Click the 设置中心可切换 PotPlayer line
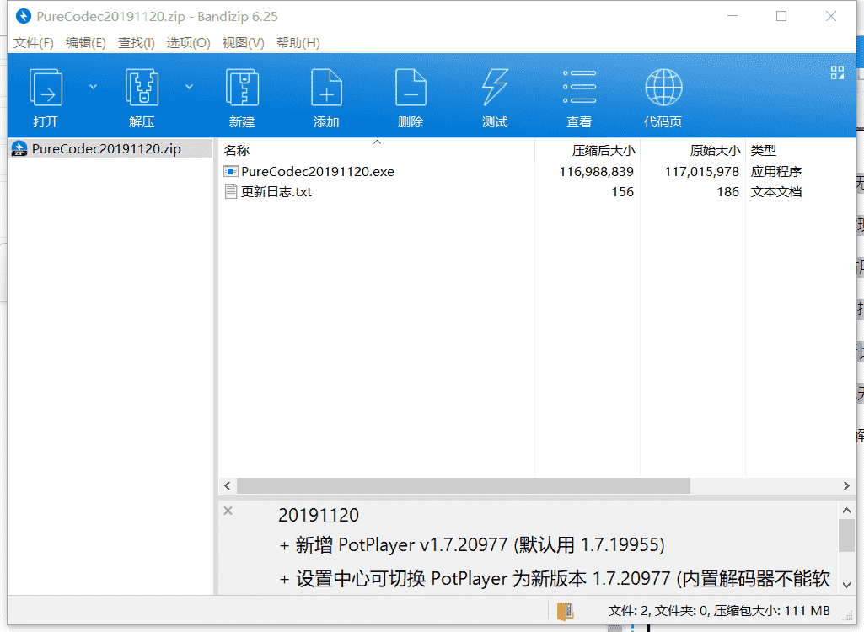Image resolution: width=864 pixels, height=632 pixels. tap(555, 579)
